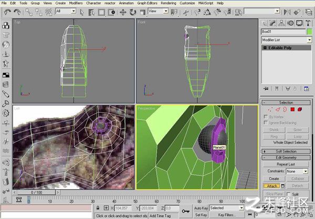Viewport: 315px width, 219px height.
Task: Open the Rendering menu
Action: point(169,3)
